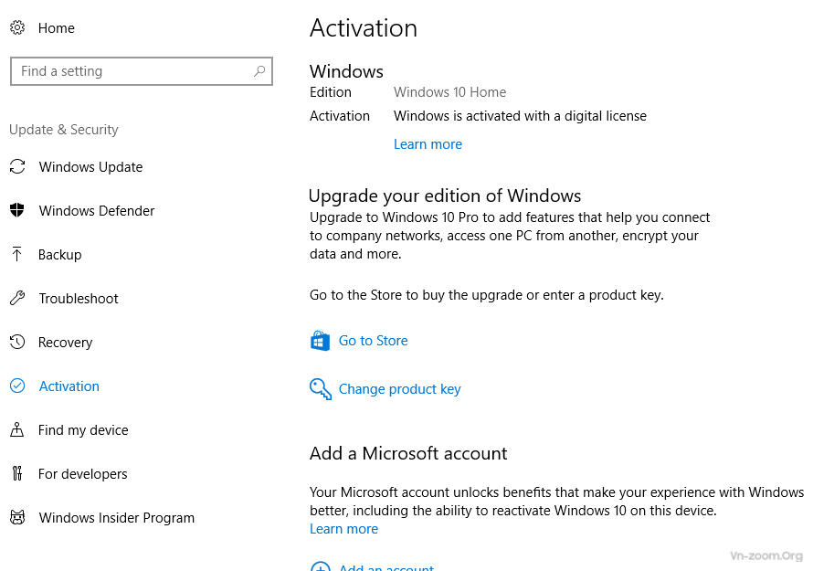
Task: Click the Windows Insider Program cat icon
Action: click(17, 518)
